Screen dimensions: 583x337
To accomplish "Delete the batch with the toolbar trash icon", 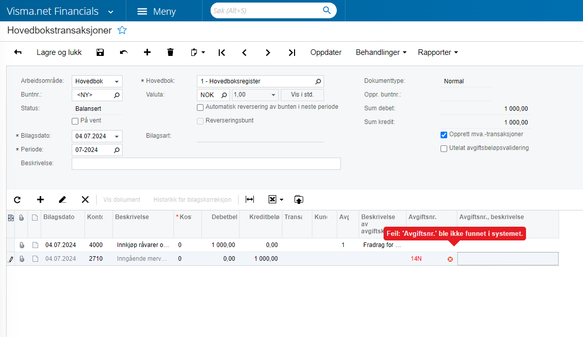I will pos(170,52).
